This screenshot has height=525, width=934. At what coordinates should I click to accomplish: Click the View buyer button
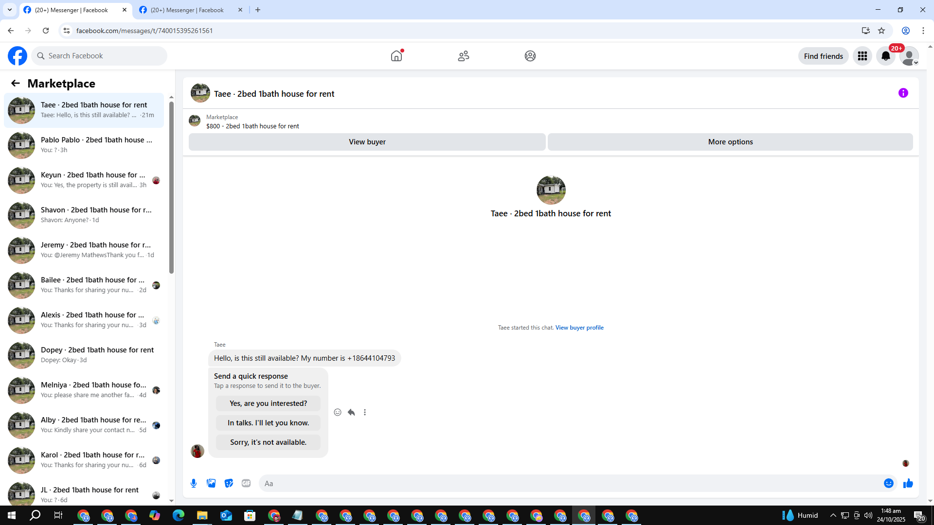pyautogui.click(x=367, y=142)
